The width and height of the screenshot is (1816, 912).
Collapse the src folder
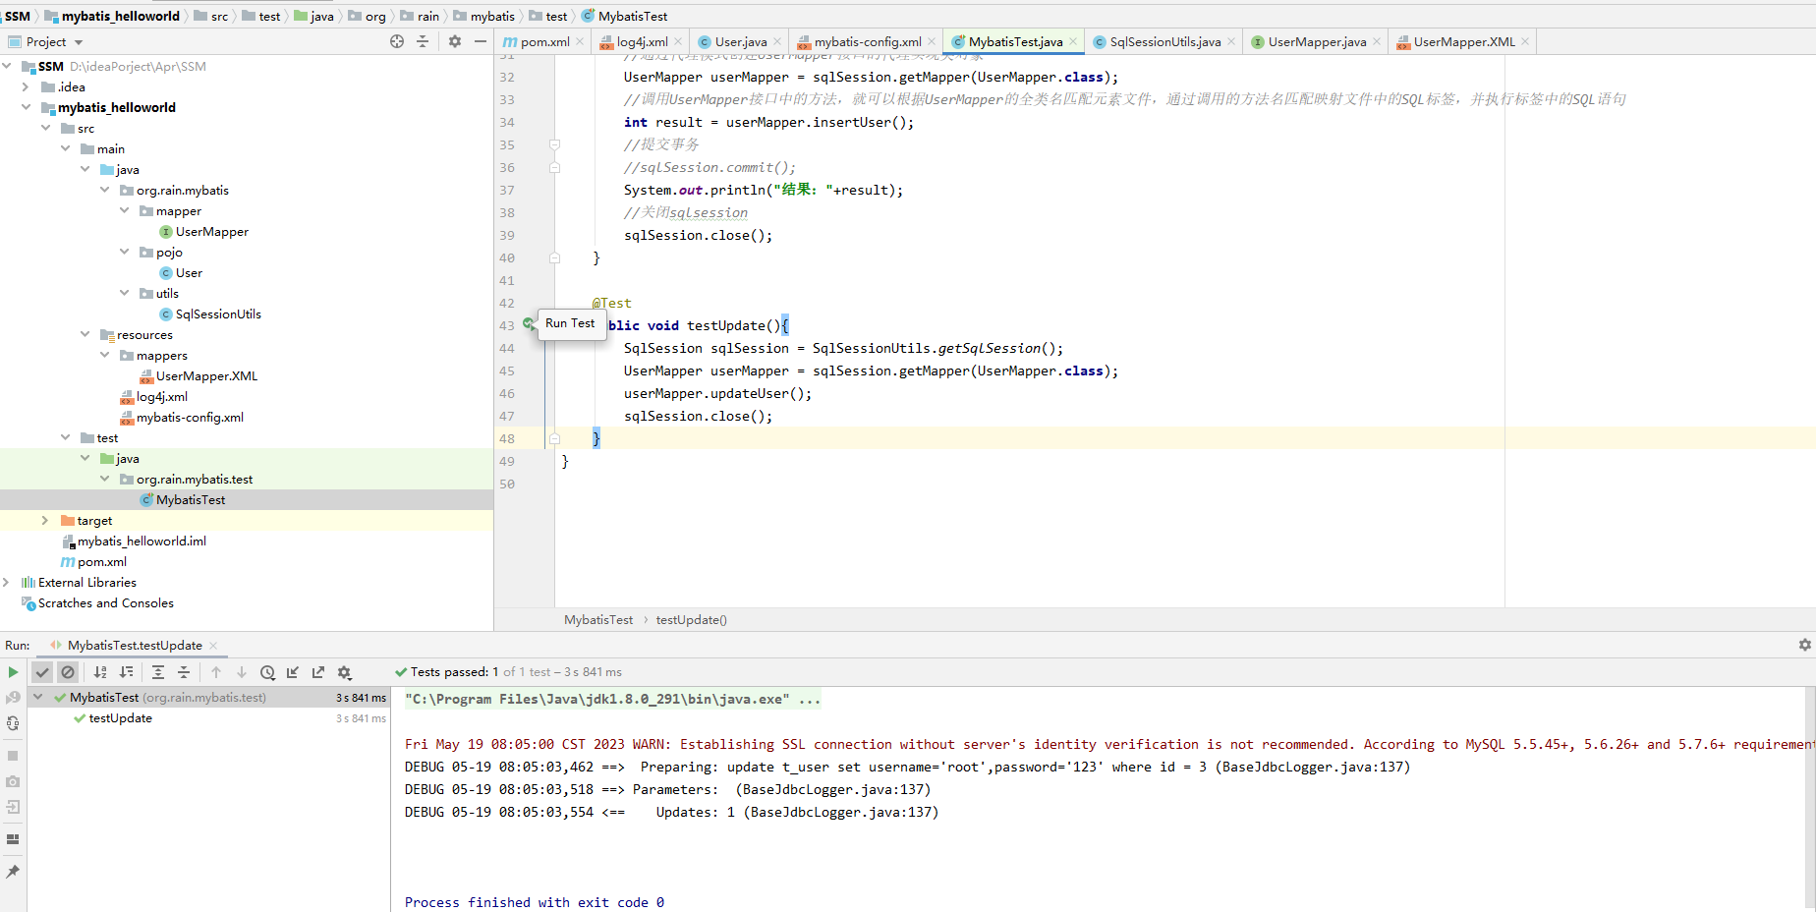click(x=46, y=128)
